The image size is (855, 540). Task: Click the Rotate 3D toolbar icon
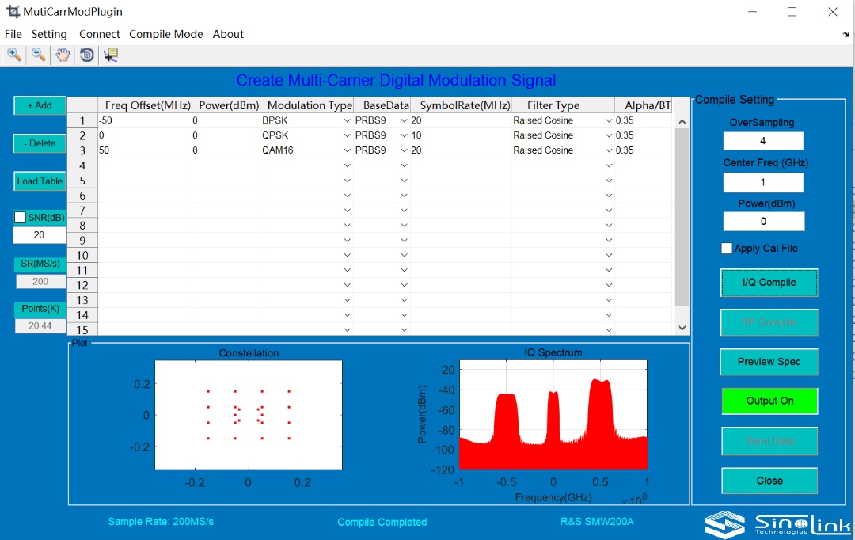tap(87, 55)
